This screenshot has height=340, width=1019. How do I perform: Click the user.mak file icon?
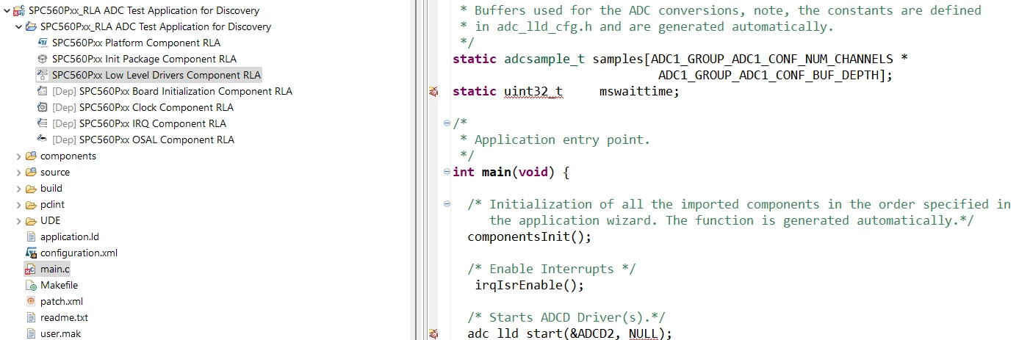31,333
